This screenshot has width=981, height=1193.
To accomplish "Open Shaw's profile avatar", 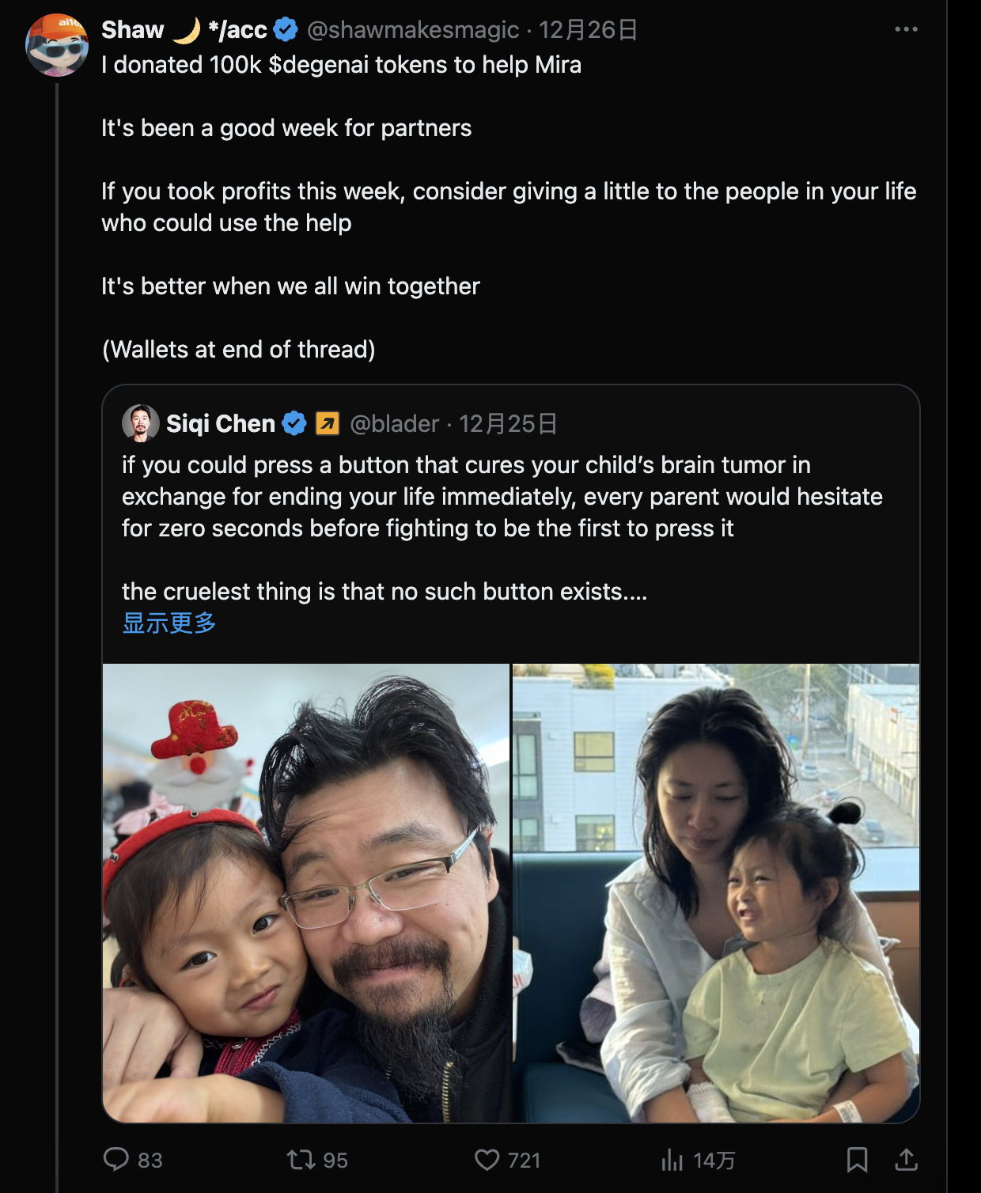I will click(x=57, y=45).
